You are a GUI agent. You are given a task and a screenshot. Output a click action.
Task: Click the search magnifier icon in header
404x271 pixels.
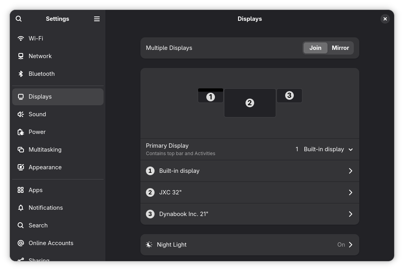19,19
